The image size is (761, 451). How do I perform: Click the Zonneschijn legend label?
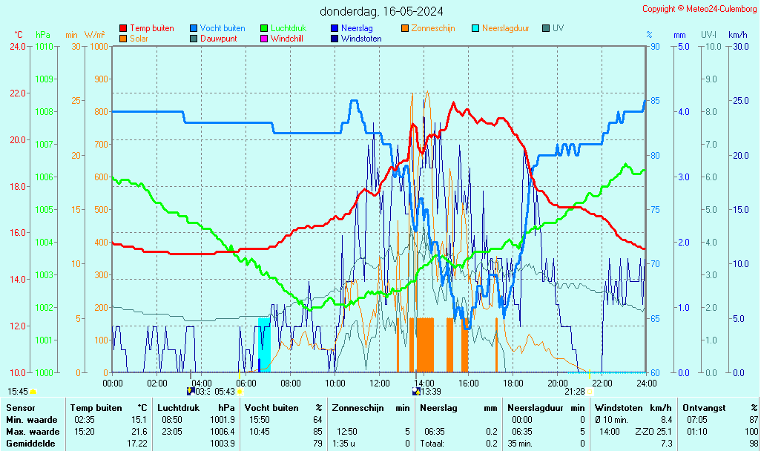(435, 28)
